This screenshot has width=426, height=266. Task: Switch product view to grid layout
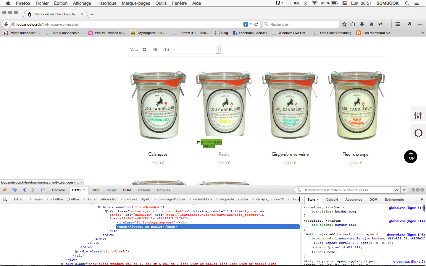[x=144, y=50]
